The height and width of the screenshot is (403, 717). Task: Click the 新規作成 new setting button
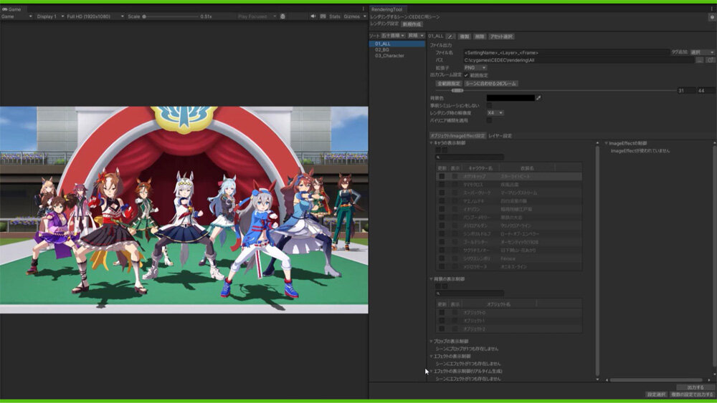(x=412, y=24)
